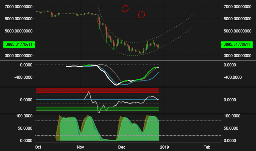This screenshot has height=151, width=256.
Task: Click the left 100.0000 oscillator axis label
Action: pyautogui.click(x=24, y=116)
